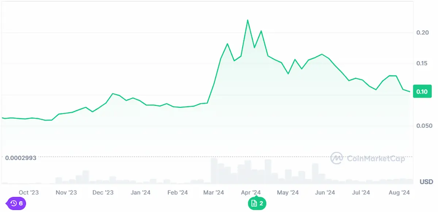Select May '24 on the time axis
438x212 pixels.
coord(288,192)
